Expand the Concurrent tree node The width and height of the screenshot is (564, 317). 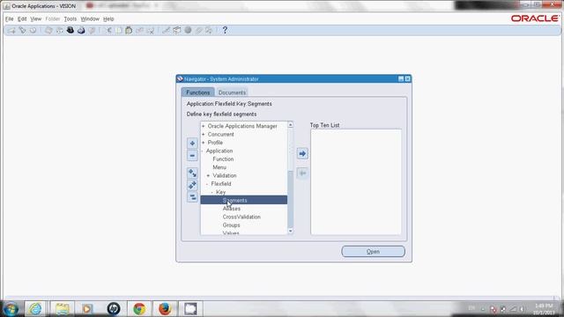tap(204, 135)
